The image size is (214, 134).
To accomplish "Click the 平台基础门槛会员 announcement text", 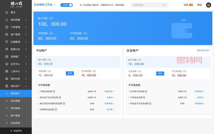I will point(104,5).
